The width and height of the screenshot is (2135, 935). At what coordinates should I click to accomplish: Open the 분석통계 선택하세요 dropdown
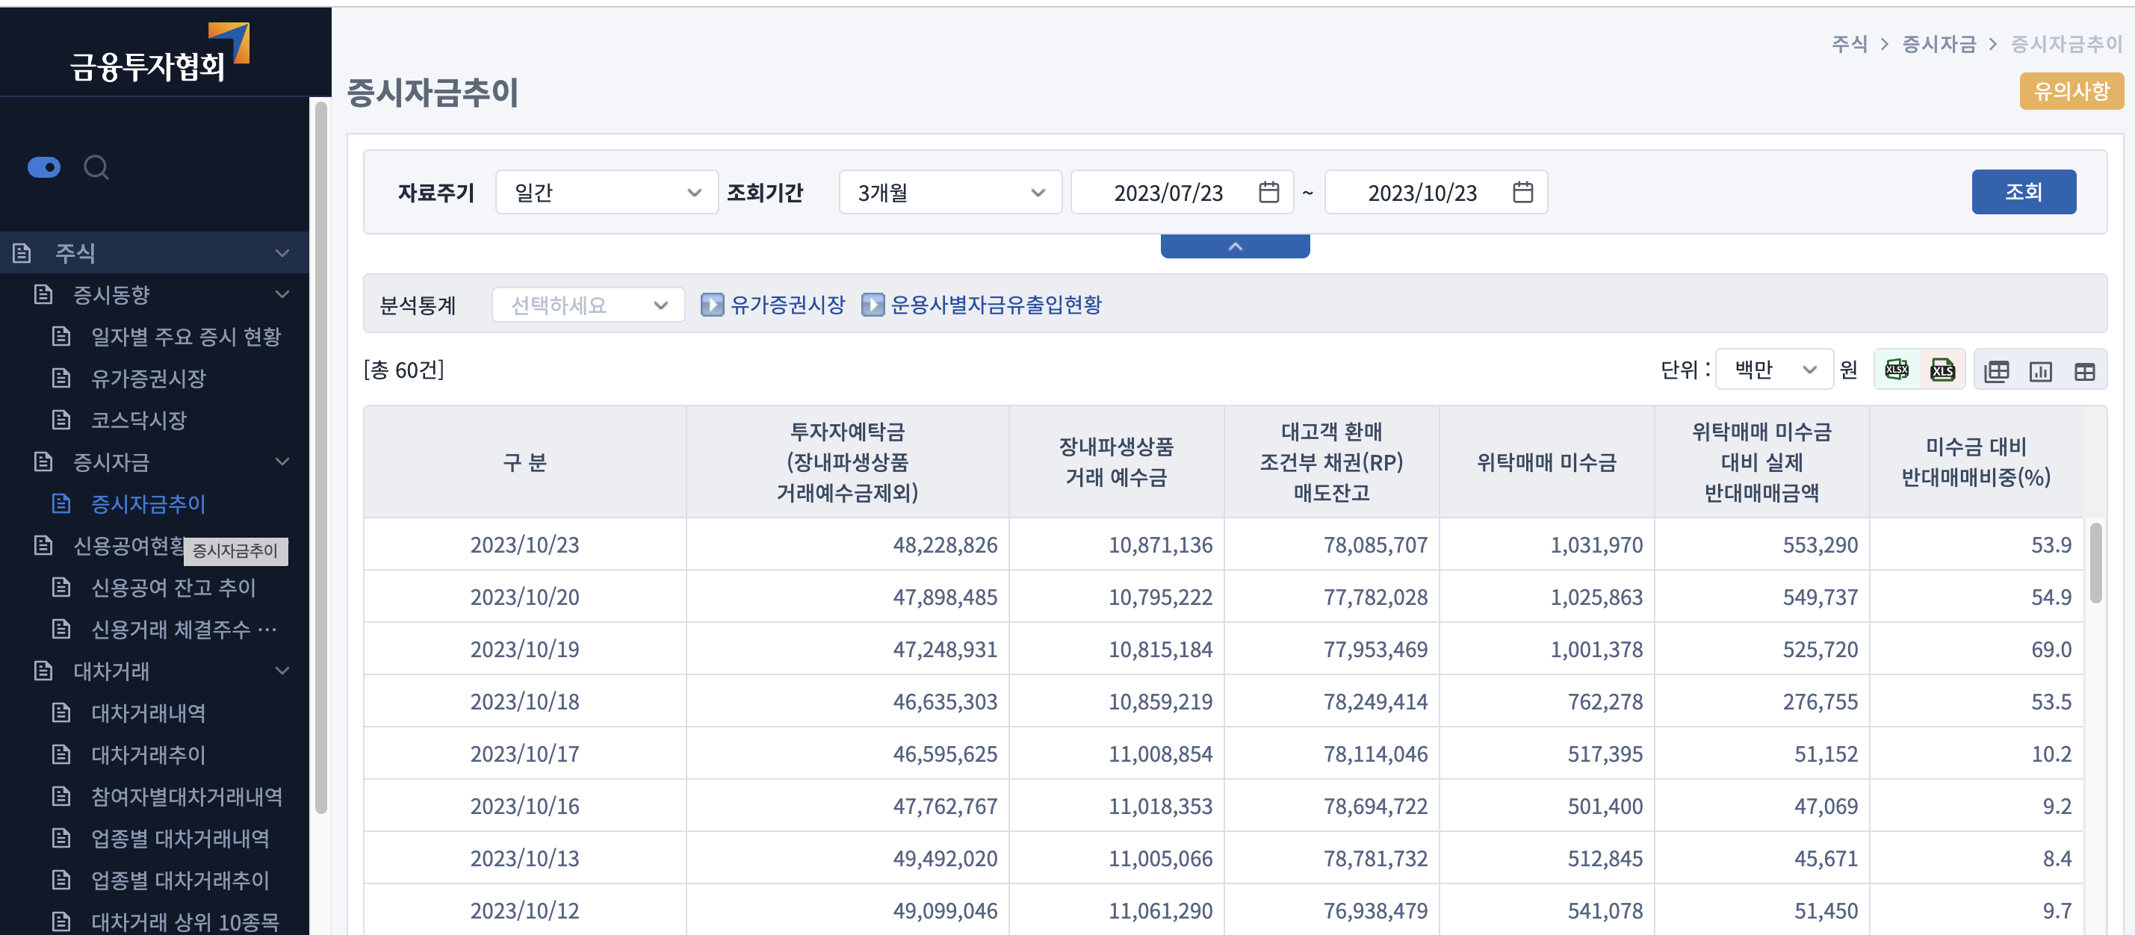coord(588,305)
